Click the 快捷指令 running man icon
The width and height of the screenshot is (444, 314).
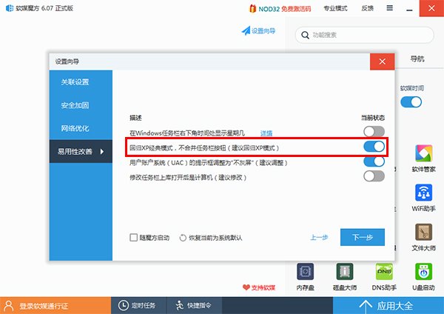click(x=179, y=305)
